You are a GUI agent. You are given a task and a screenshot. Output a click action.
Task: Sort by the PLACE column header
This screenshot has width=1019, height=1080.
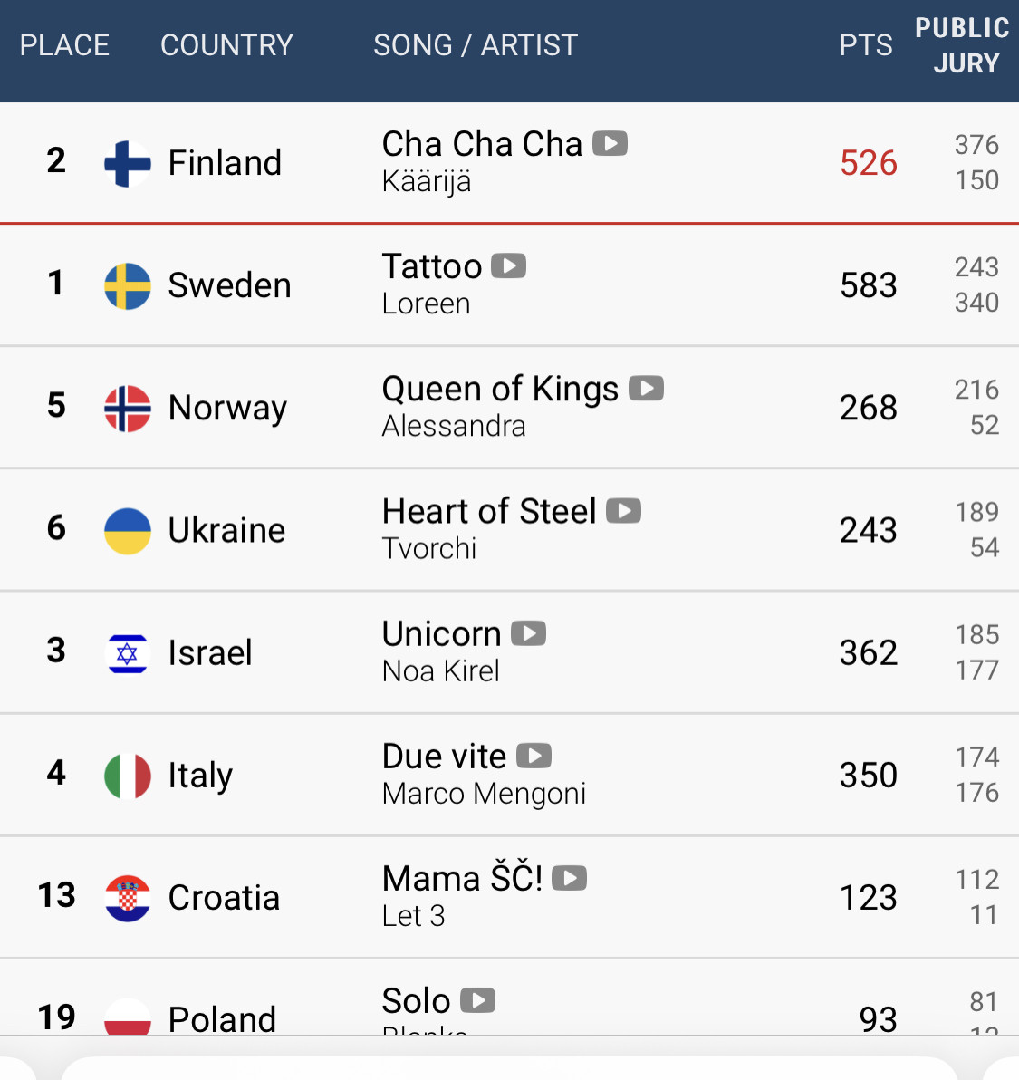pyautogui.click(x=64, y=45)
